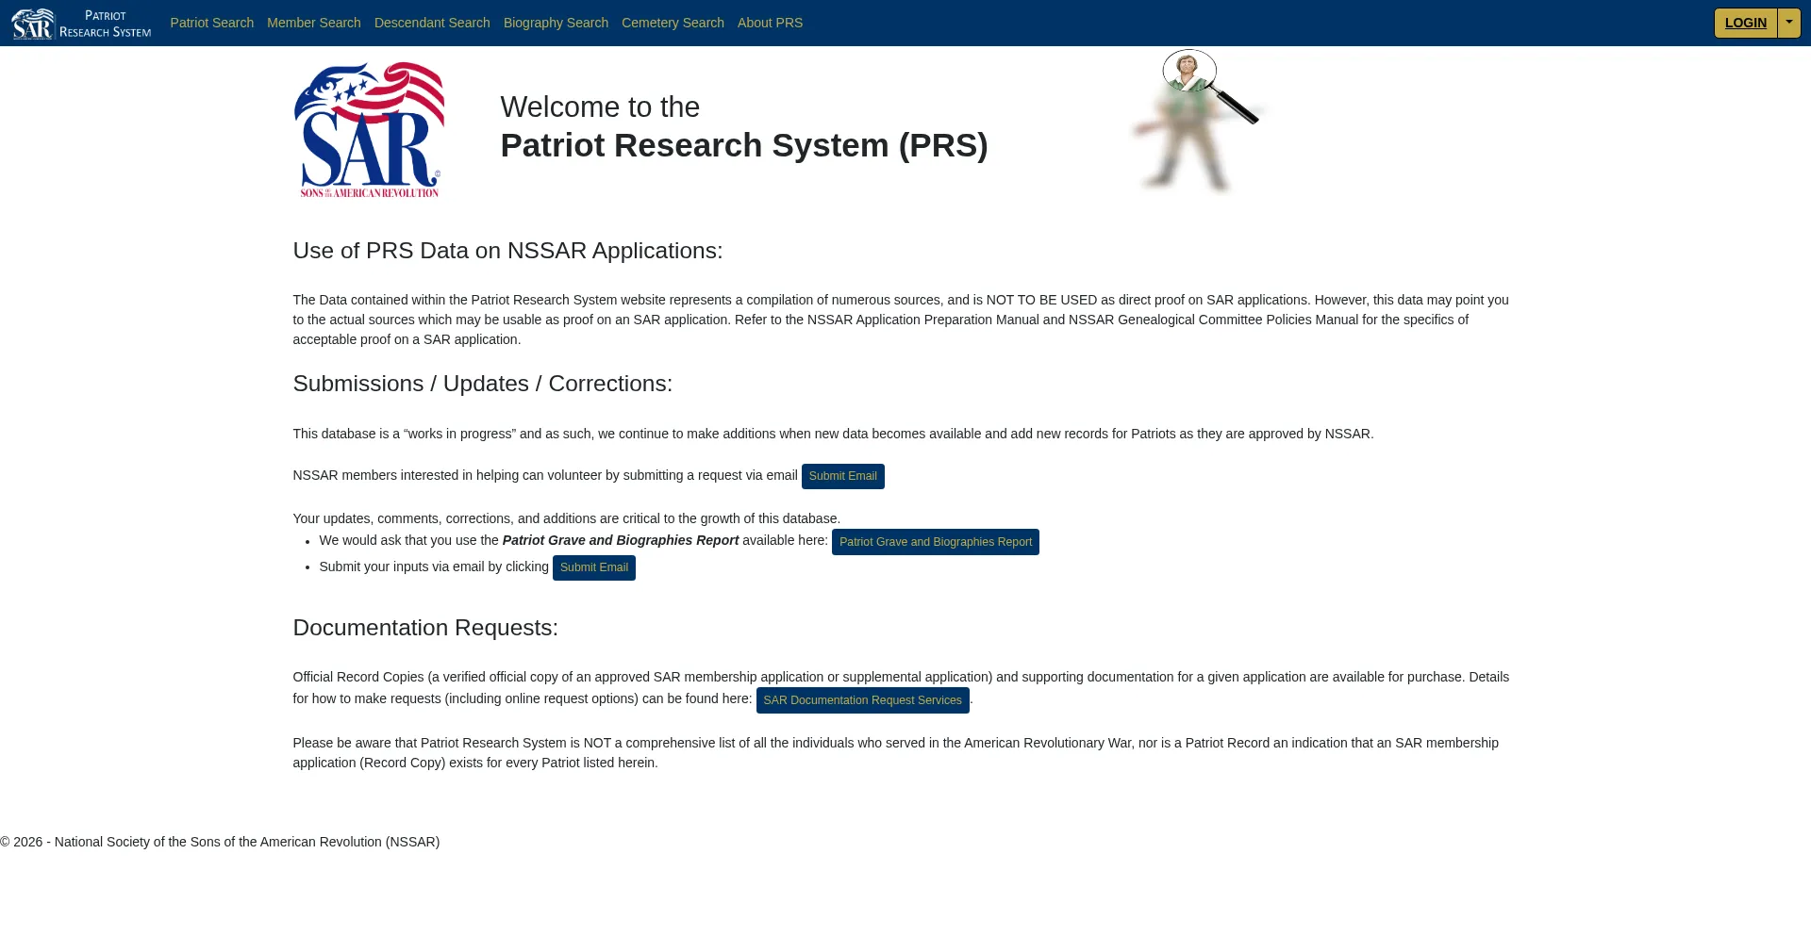The height and width of the screenshot is (936, 1811).
Task: Click the large SAR eagle logo image
Action: pos(369,130)
